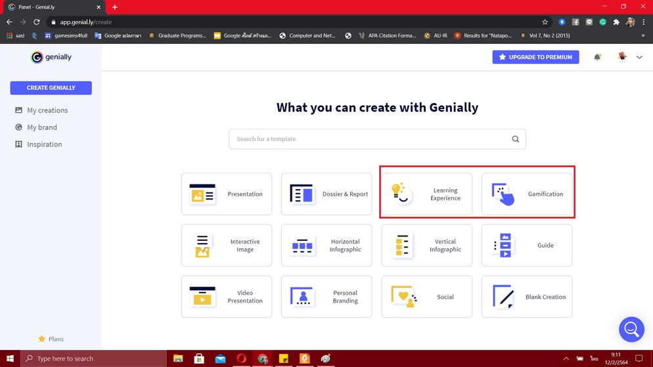Open the Graduate Programs bookmark
The height and width of the screenshot is (367, 653).
pyautogui.click(x=177, y=35)
